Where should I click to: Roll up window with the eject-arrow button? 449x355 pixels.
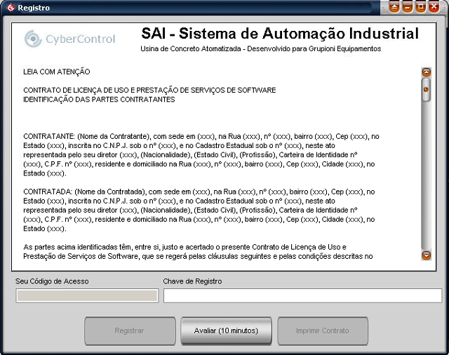[x=395, y=8]
